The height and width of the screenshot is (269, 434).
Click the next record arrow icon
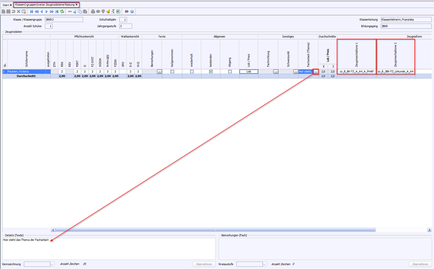click(x=47, y=12)
